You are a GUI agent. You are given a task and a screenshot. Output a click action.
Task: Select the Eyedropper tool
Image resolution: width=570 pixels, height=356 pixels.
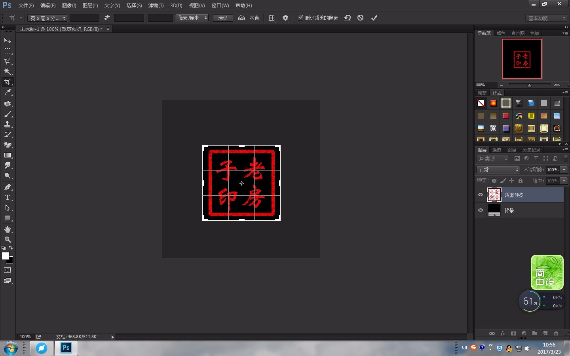click(x=8, y=92)
